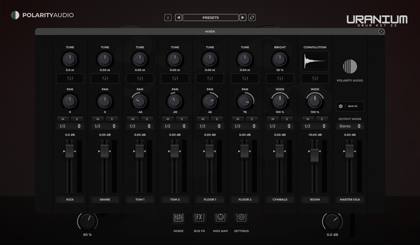Click the Cymbals Bright knob
420x245 pixels.
pyautogui.click(x=280, y=59)
